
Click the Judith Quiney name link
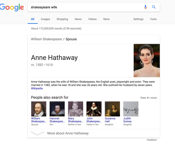click(x=127, y=120)
